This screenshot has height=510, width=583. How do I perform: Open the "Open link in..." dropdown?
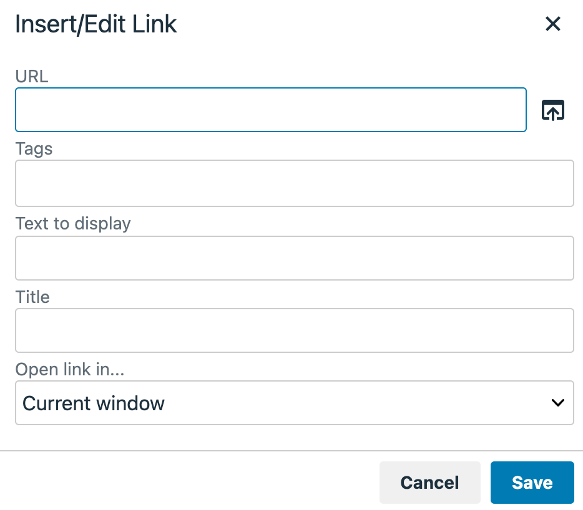pos(294,403)
